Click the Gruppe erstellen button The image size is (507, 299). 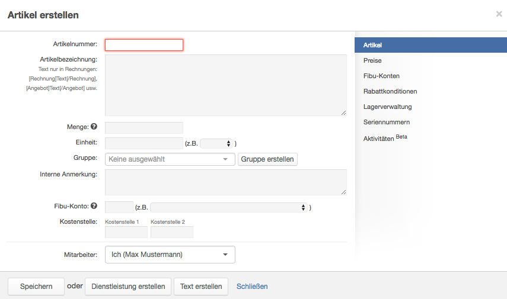(267, 159)
